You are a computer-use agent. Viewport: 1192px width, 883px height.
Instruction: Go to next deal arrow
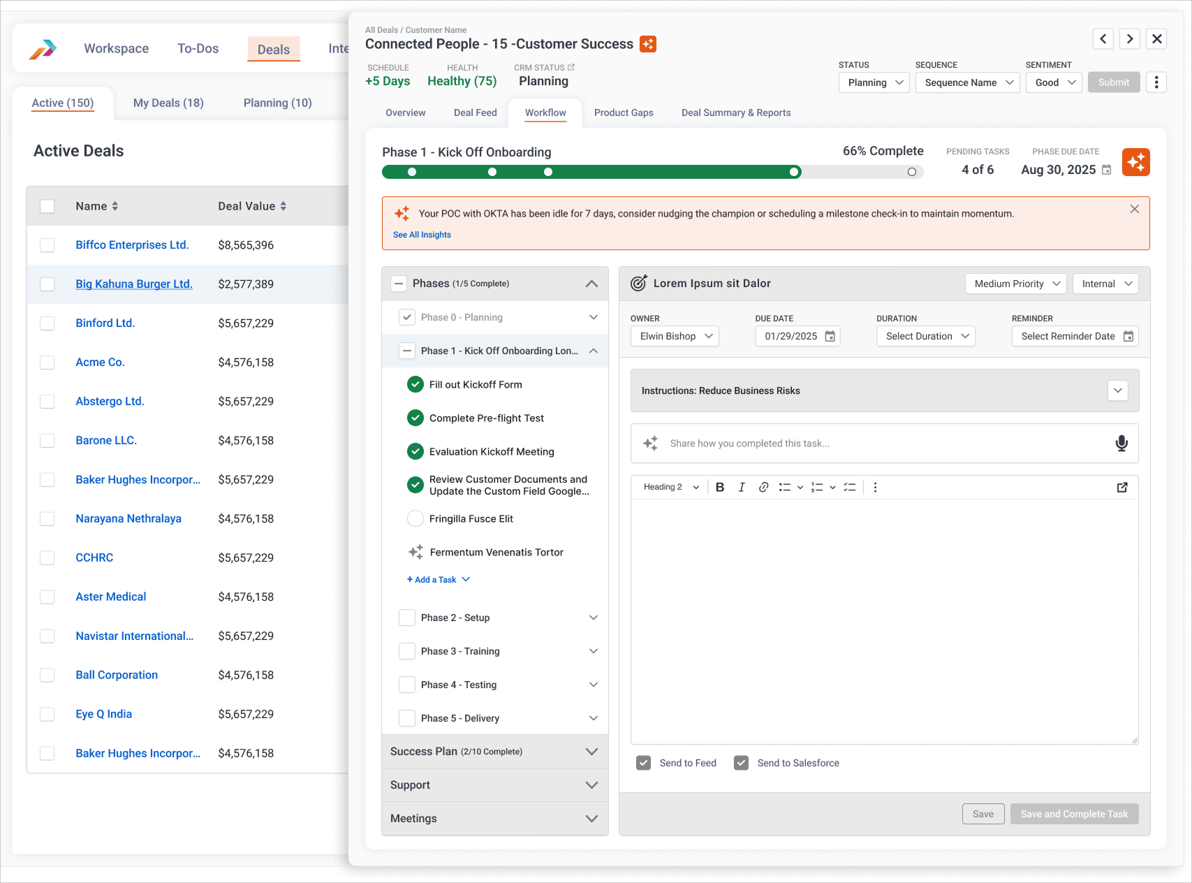click(x=1130, y=39)
